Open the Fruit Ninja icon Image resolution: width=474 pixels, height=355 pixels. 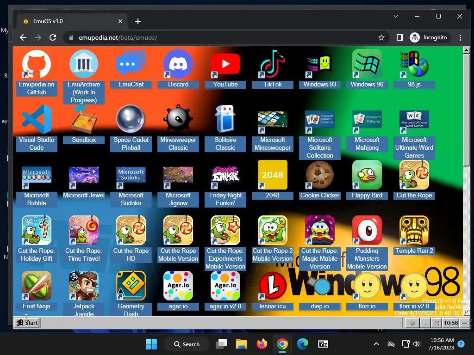(36, 286)
